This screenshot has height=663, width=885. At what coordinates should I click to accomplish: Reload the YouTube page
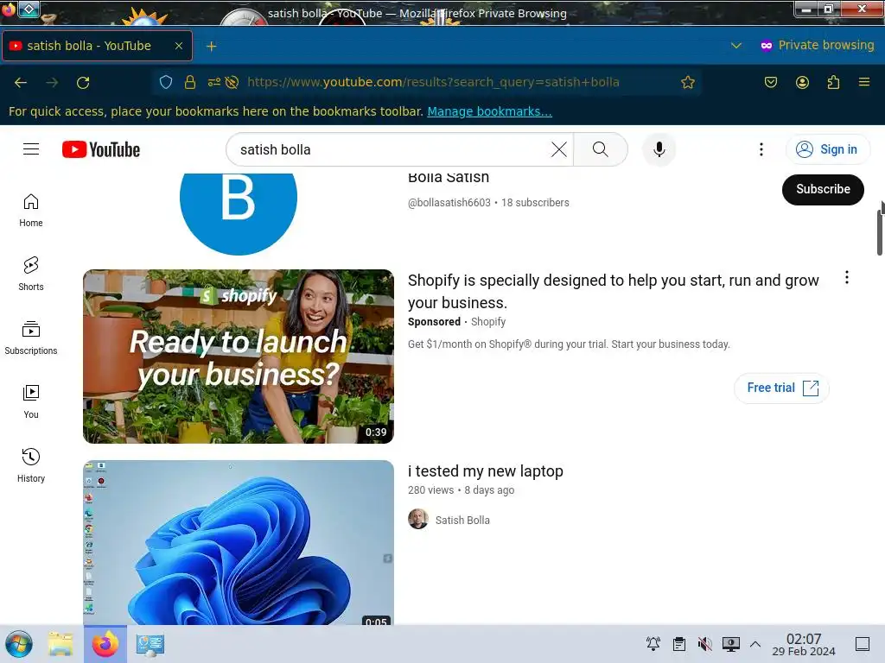(x=83, y=82)
